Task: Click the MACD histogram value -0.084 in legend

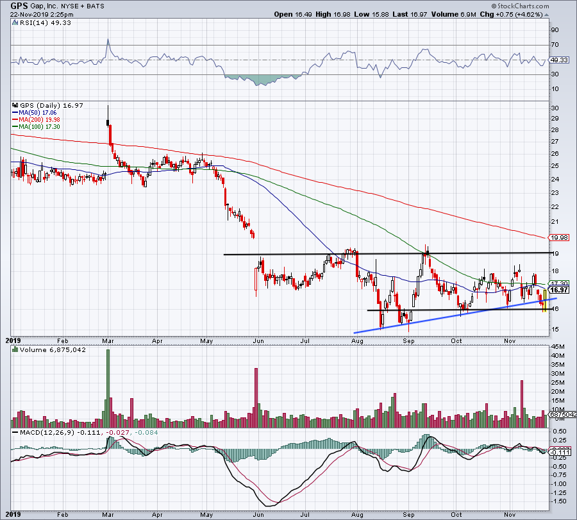Action: pos(146,432)
